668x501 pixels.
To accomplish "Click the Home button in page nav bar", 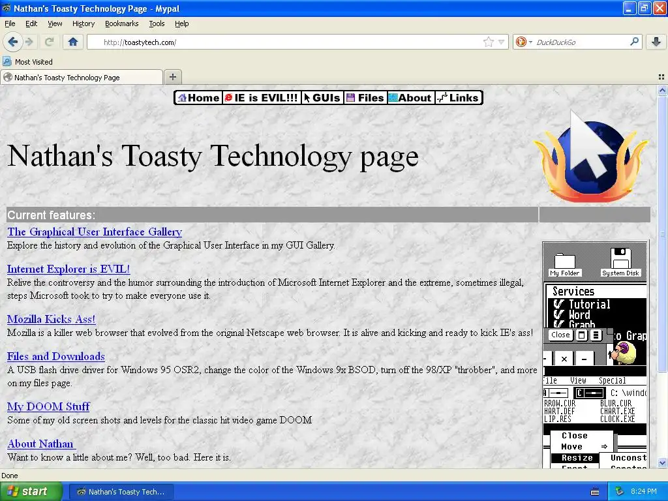I will pyautogui.click(x=198, y=98).
